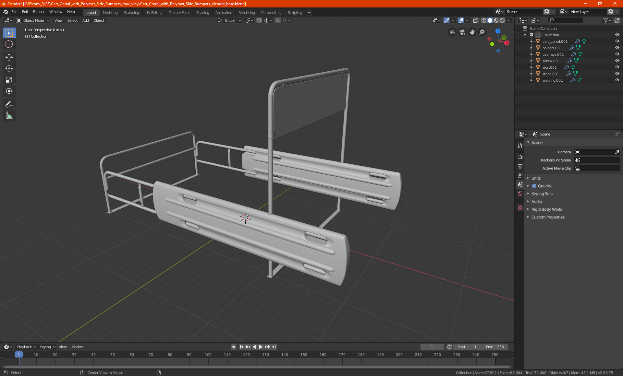The height and width of the screenshot is (376, 623).
Task: Open the Texture properties tab
Action: pos(520,208)
